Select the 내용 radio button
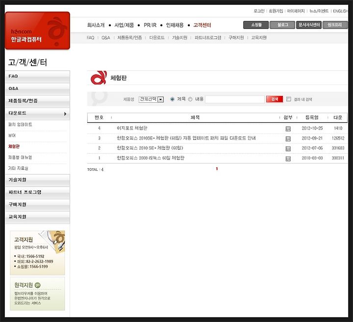This screenshot has width=353, height=322. tap(190, 99)
